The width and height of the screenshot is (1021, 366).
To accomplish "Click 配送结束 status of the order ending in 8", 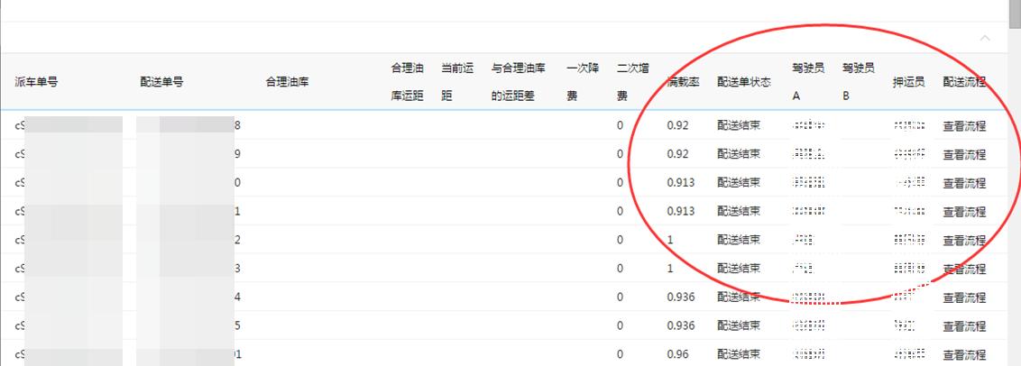I will (739, 125).
